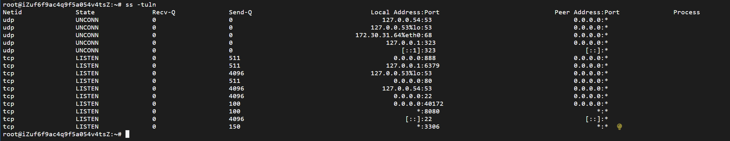The width and height of the screenshot is (730, 141).
Task: Click the *:3306 local address entry
Action: coord(428,127)
